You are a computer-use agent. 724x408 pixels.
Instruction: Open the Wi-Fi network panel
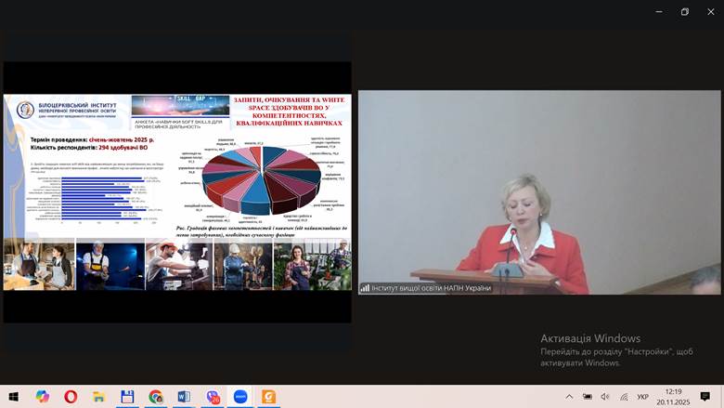621,397
